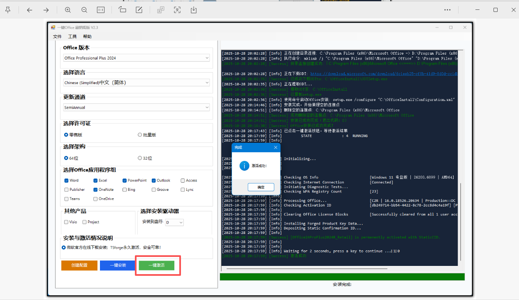This screenshot has width=519, height=300.
Task: Tick the Teams checkbox
Action: (x=66, y=199)
